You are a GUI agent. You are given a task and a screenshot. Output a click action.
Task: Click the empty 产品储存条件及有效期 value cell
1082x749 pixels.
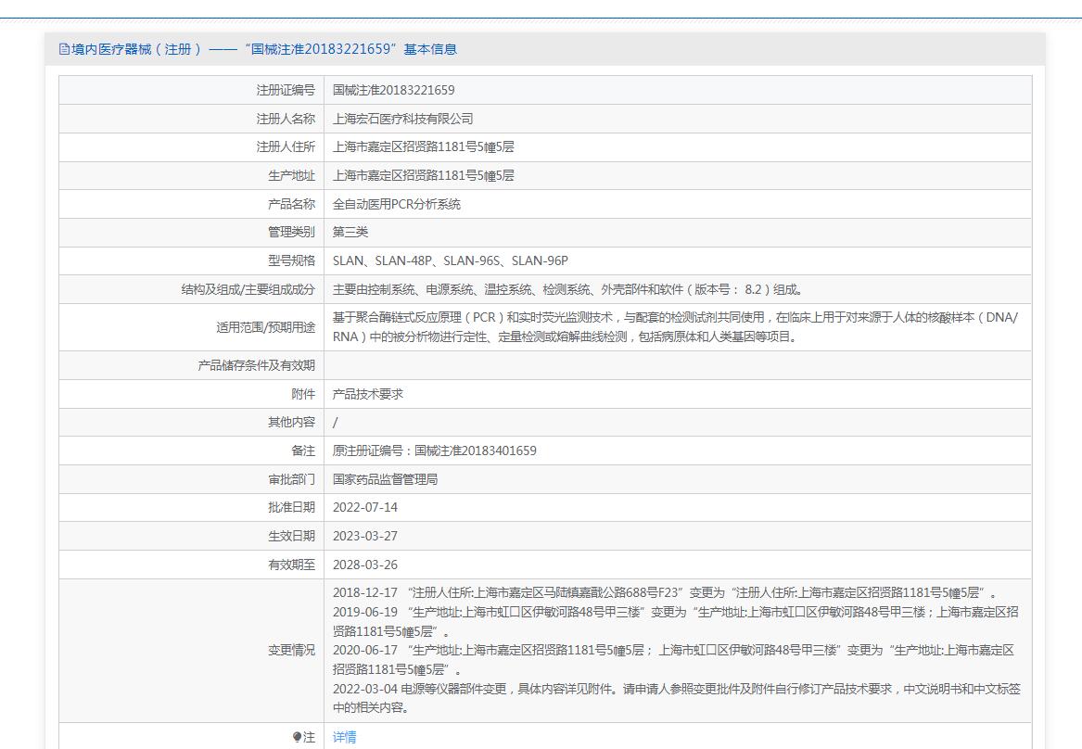(677, 365)
